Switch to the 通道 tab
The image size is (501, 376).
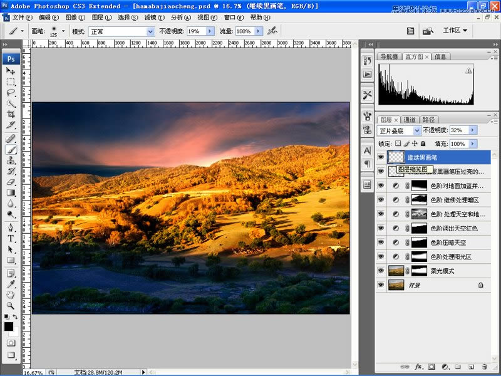point(409,119)
